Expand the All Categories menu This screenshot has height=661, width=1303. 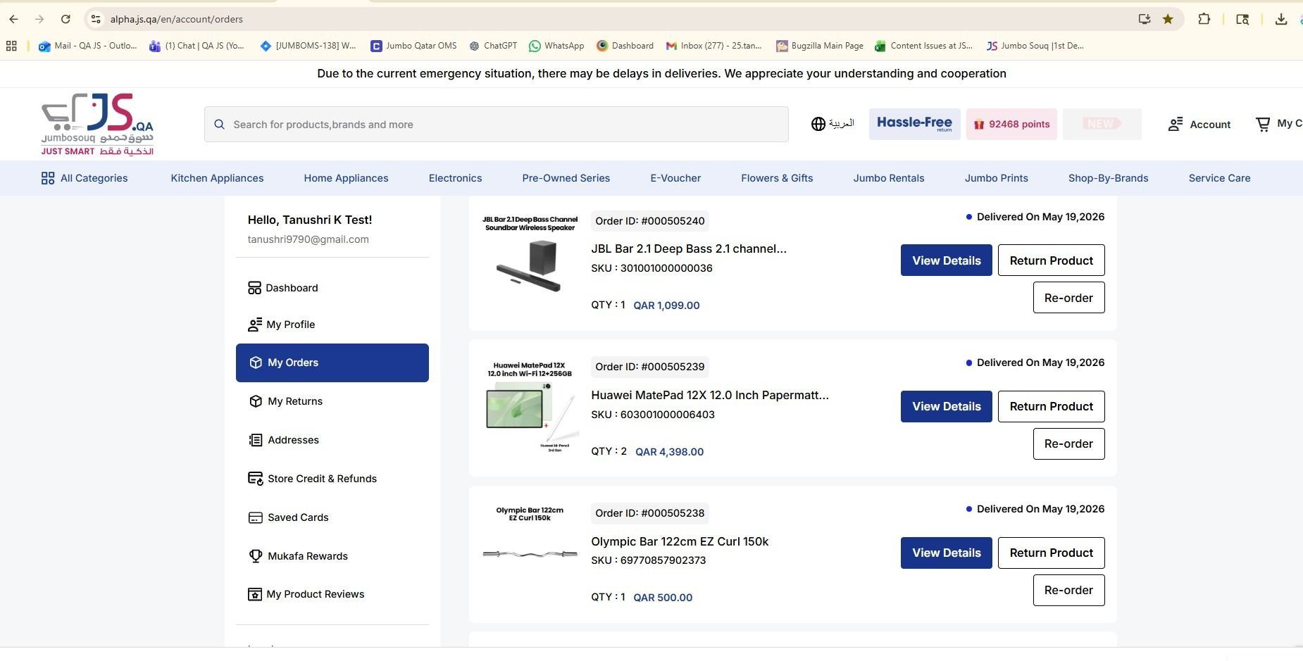(85, 178)
